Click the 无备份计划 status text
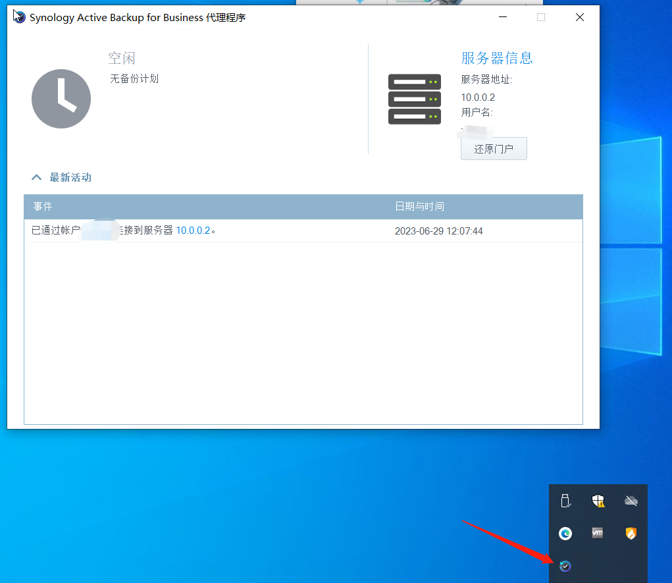Viewport: 672px width, 583px height. click(134, 78)
